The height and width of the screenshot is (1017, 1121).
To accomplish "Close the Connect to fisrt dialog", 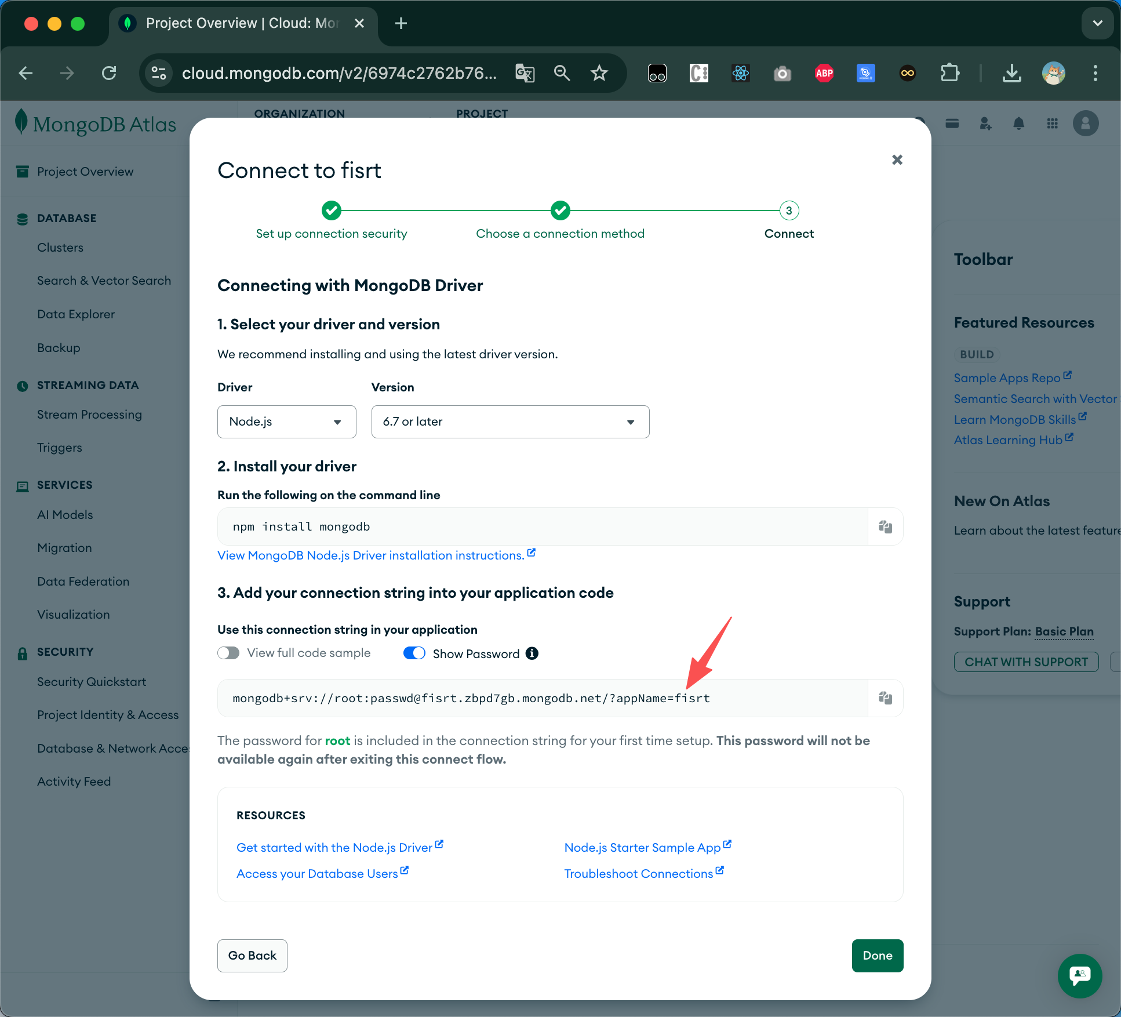I will tap(897, 160).
